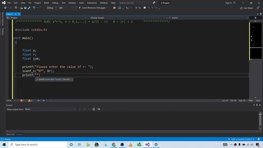Open the Global Scope dropdown
This screenshot has width=263, height=148.
click(x=129, y=18)
